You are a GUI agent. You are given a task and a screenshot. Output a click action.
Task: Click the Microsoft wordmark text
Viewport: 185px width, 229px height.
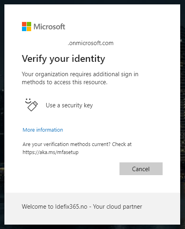tap(49, 27)
